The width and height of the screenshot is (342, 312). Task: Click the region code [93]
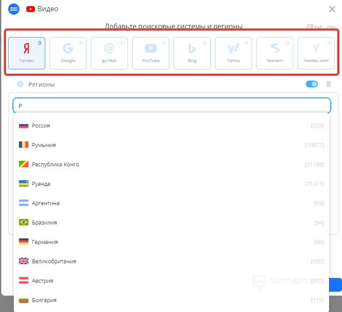tap(319, 203)
